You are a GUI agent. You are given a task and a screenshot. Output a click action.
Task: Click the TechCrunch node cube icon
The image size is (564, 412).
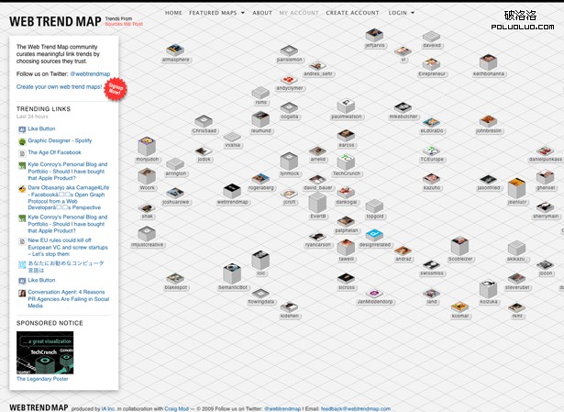click(347, 159)
